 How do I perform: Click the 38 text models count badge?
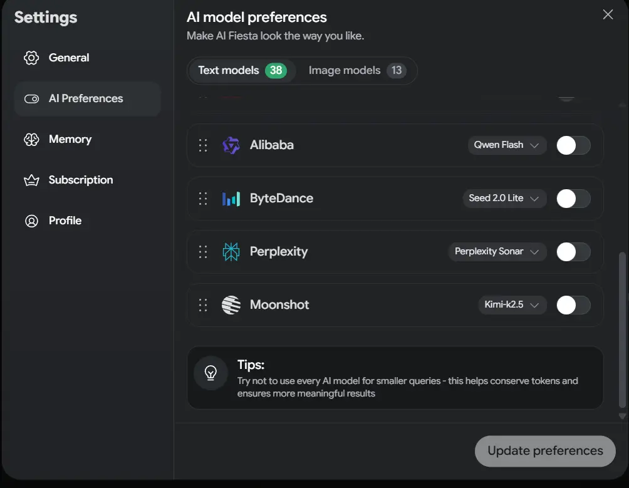click(x=276, y=71)
